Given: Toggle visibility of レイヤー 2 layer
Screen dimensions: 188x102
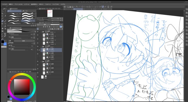Looking at the screenshot, I should 38,69.
